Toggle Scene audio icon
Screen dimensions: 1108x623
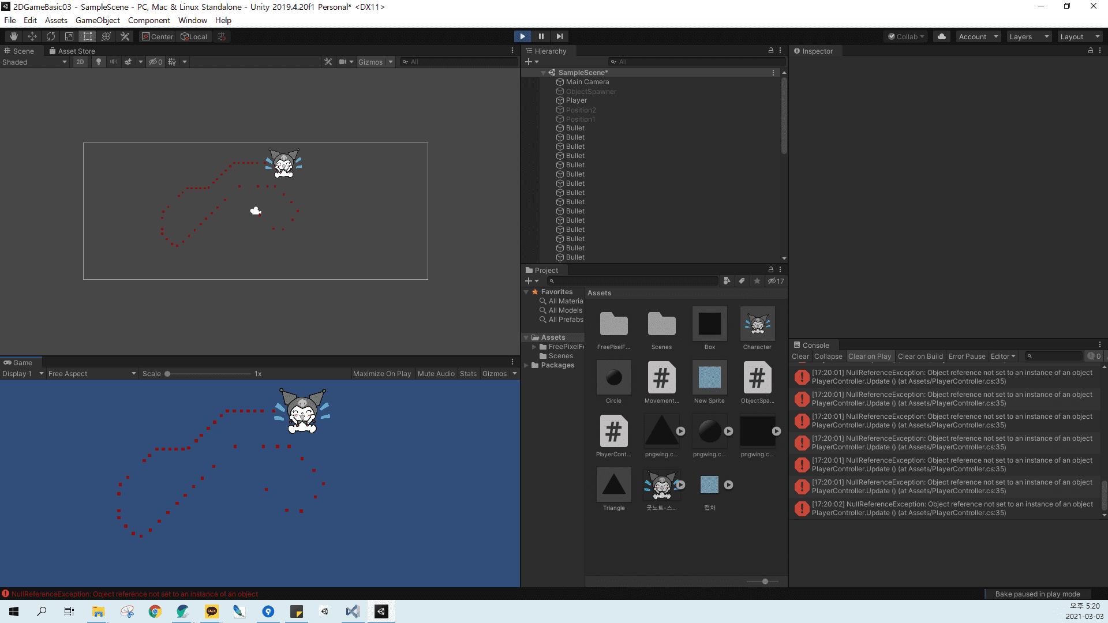[114, 62]
